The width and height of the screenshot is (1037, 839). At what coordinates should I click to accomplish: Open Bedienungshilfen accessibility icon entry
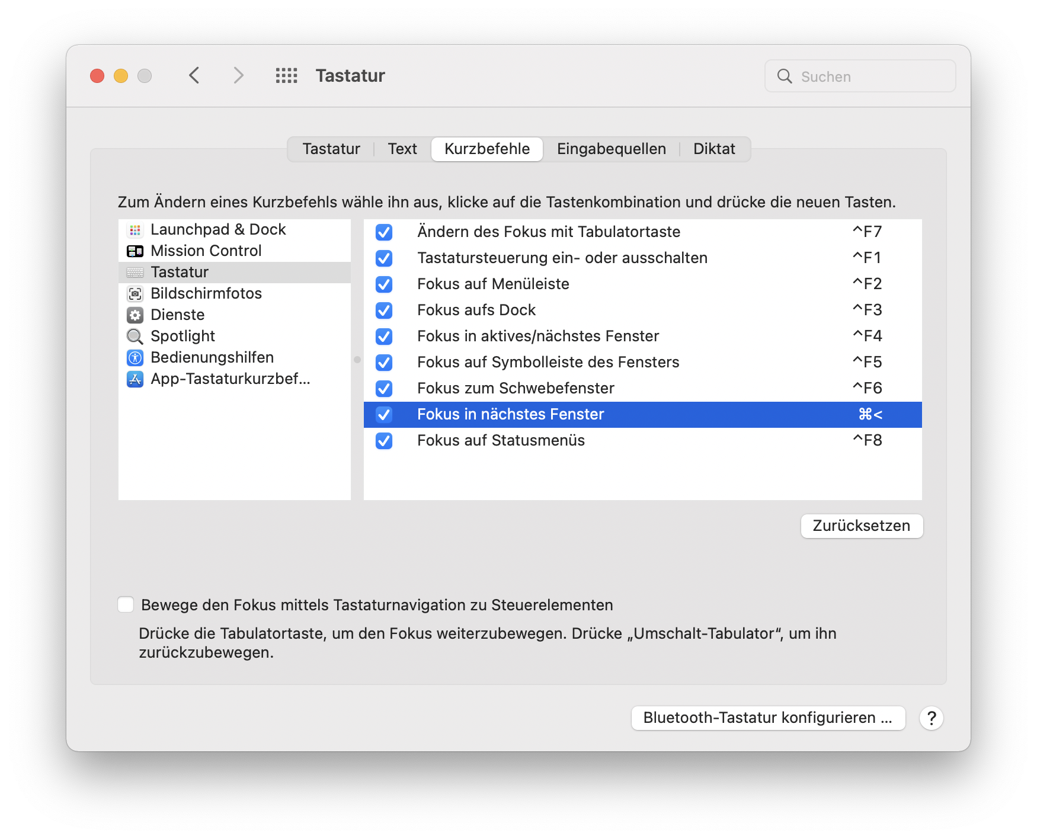pos(135,358)
